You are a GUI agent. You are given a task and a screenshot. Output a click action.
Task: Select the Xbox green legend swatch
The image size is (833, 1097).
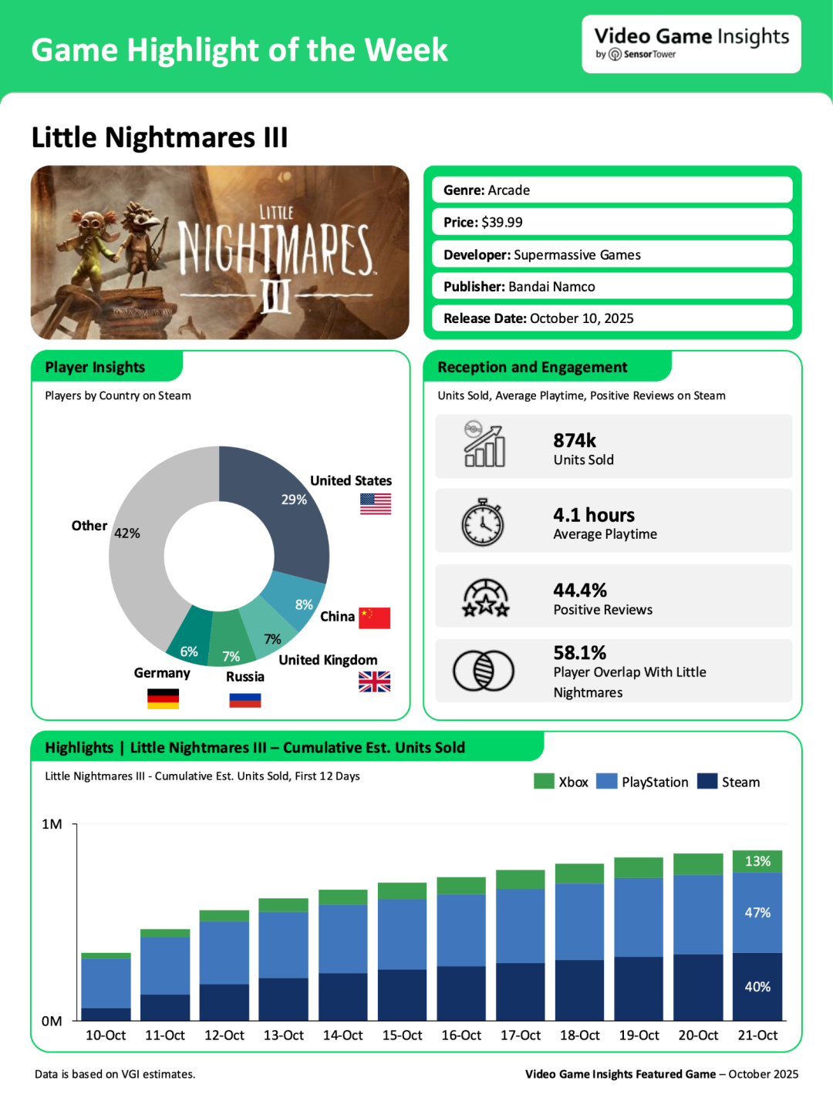coord(544,781)
